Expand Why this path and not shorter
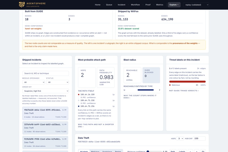228x152 pixels. pos(96,125)
